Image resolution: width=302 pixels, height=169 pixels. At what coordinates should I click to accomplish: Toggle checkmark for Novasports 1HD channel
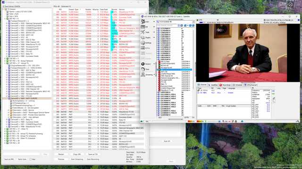tap(159, 68)
